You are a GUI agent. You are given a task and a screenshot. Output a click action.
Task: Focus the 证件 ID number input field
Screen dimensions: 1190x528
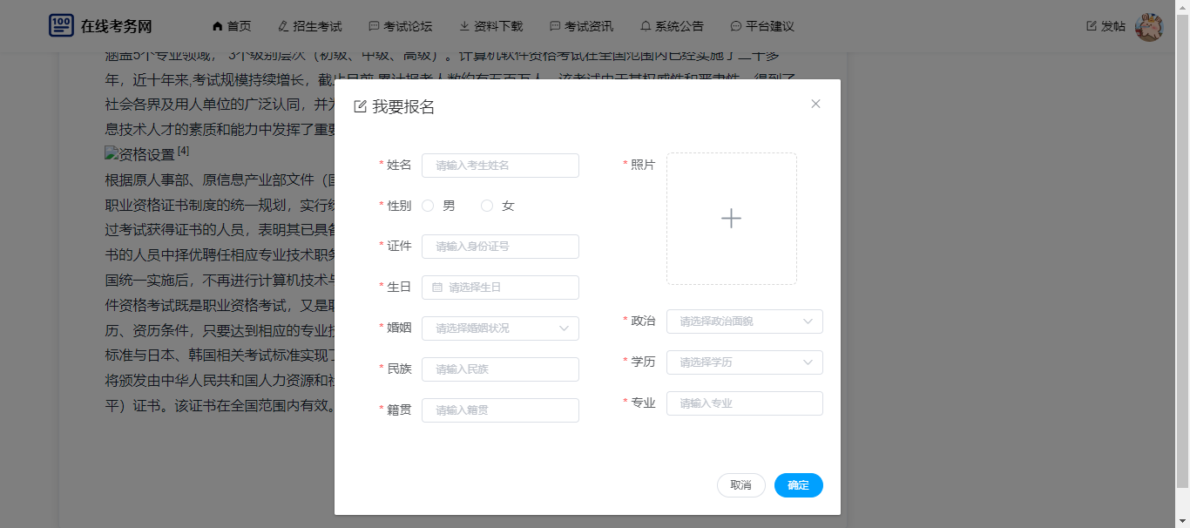[500, 247]
